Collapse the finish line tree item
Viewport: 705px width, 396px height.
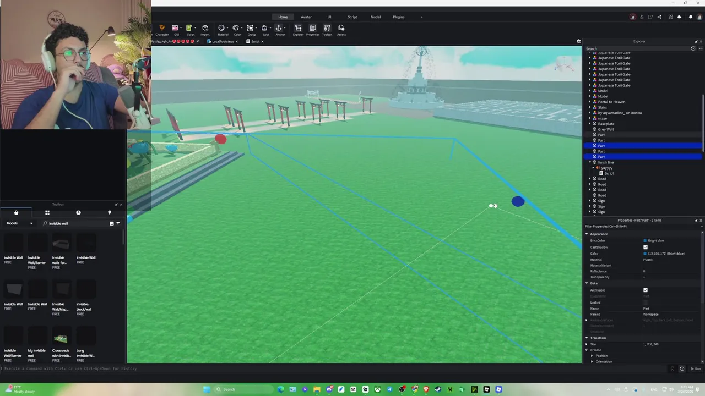click(590, 162)
